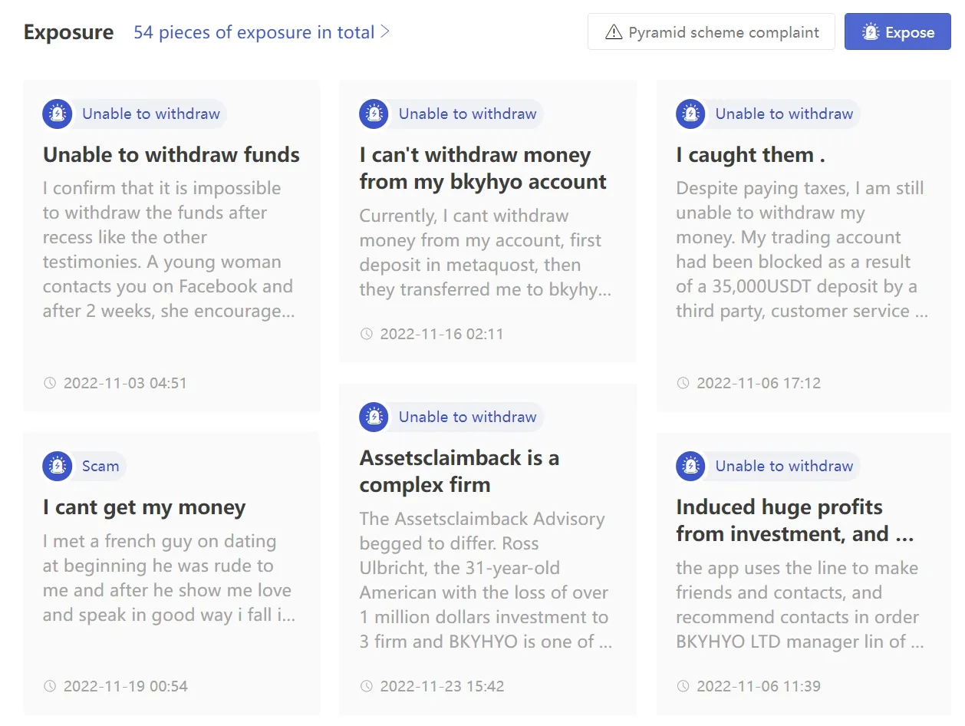The height and width of the screenshot is (726, 965).
Task: Click the Pyramid scheme complaint button
Action: (x=711, y=32)
